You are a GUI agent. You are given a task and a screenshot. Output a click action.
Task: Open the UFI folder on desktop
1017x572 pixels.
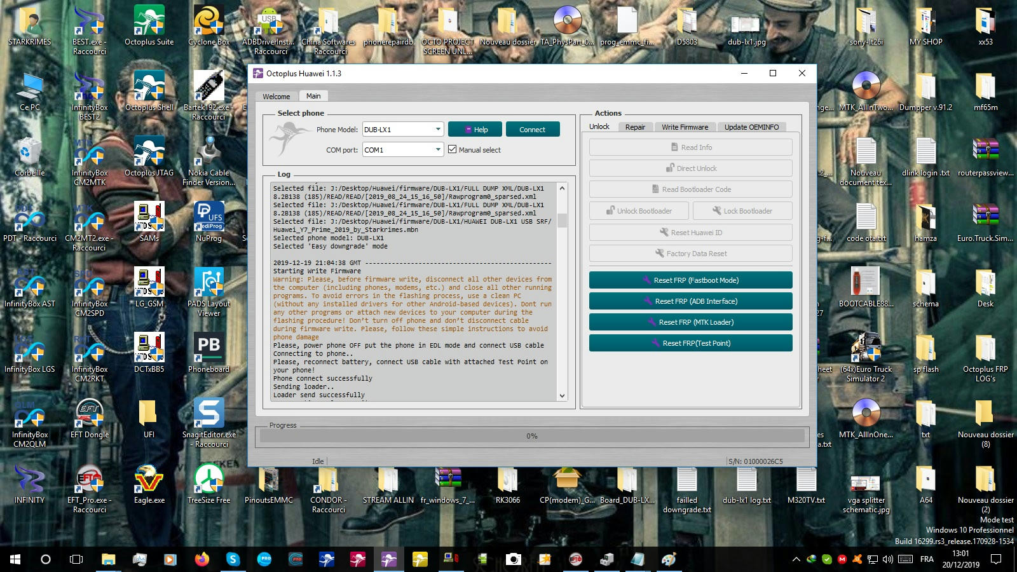point(149,418)
